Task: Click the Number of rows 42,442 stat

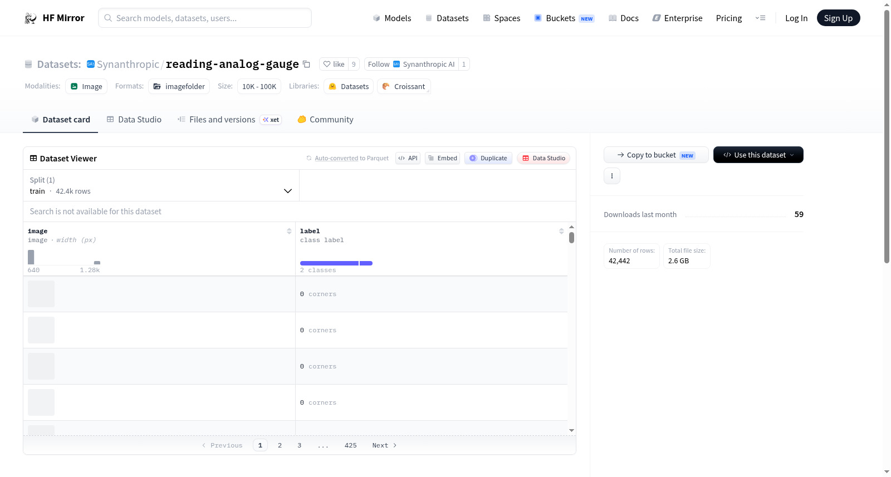Action: (x=631, y=256)
